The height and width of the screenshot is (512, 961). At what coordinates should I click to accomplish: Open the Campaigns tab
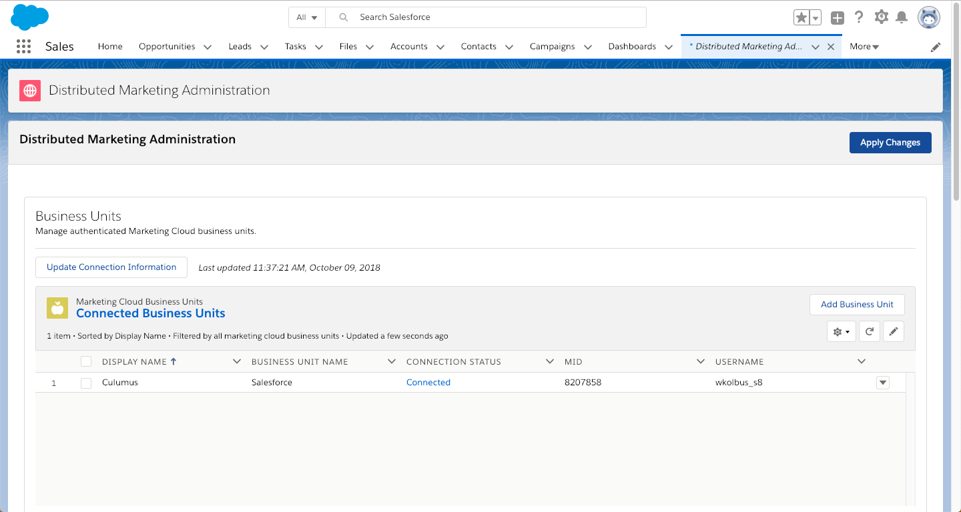(x=552, y=47)
